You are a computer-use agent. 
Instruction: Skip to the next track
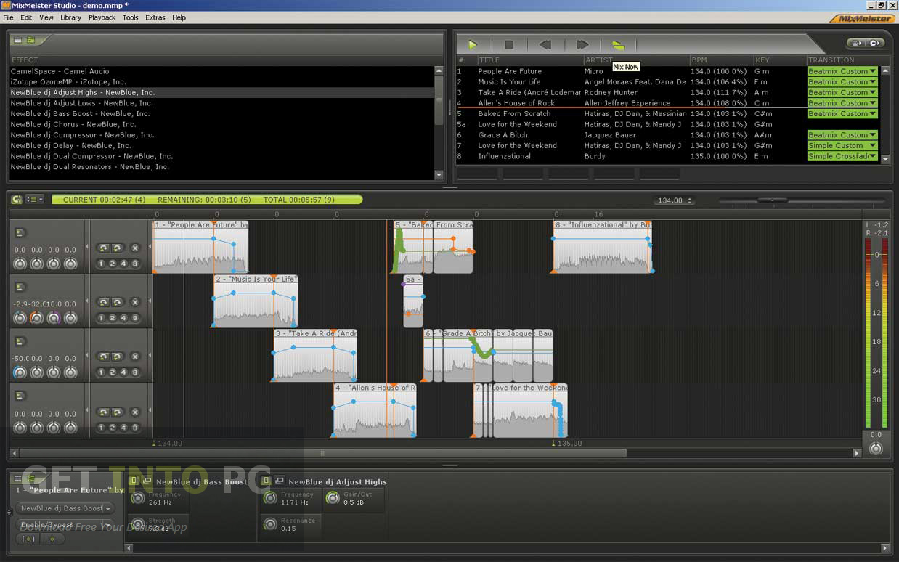pos(582,44)
